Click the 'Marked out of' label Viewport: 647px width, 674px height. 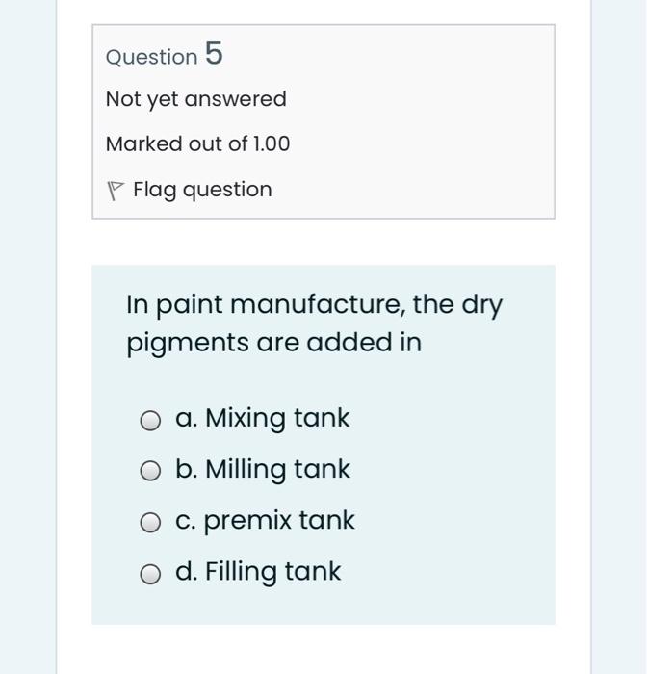[176, 144]
